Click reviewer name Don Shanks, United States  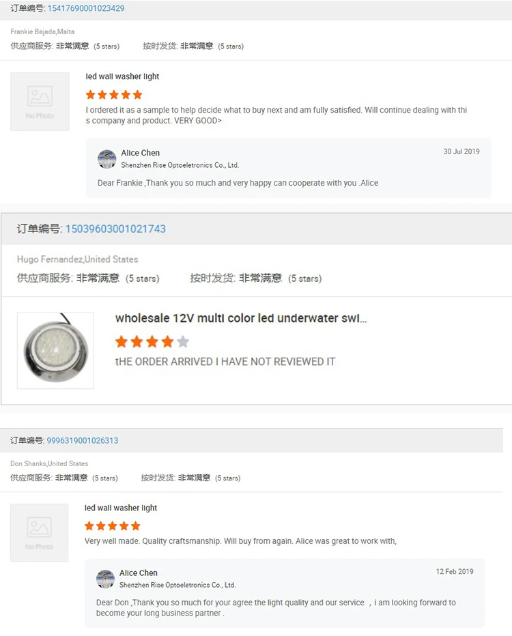pos(49,464)
